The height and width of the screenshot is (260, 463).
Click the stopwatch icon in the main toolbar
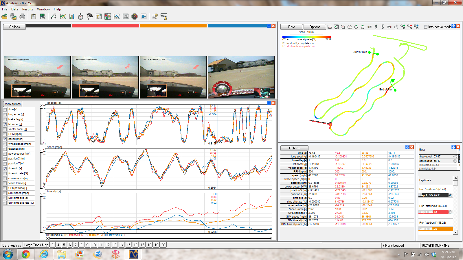click(x=81, y=17)
